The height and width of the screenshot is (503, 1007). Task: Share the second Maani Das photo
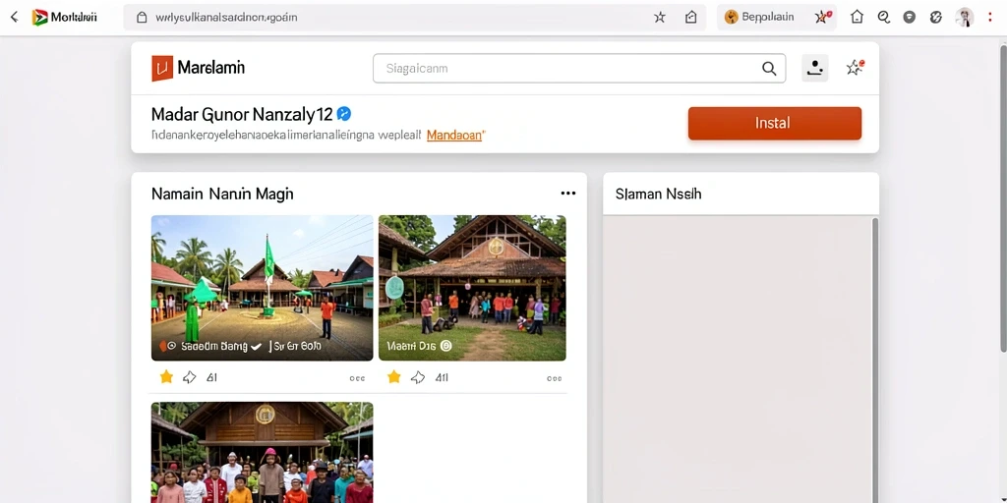[x=418, y=377]
